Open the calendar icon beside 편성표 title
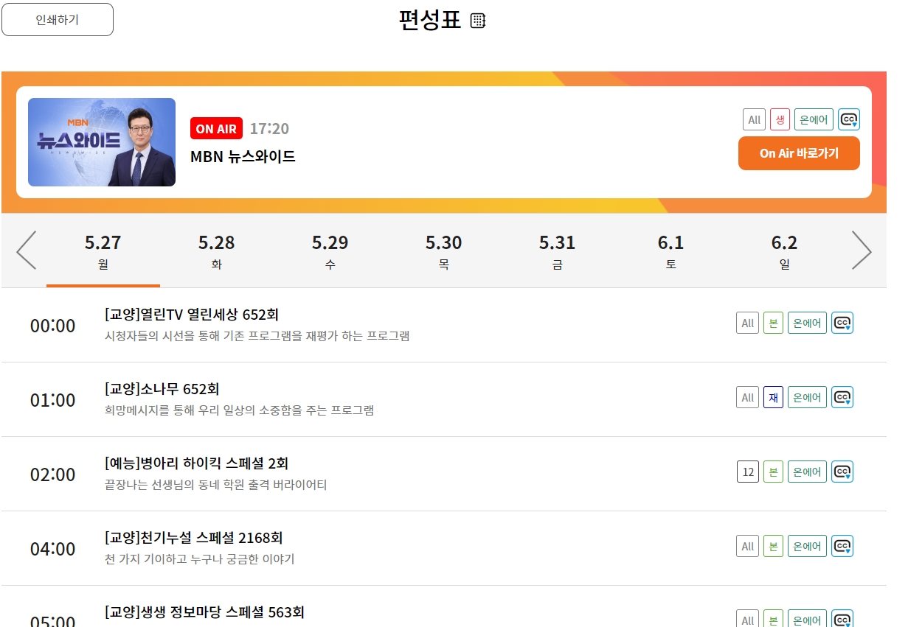This screenshot has width=908, height=627. tap(478, 21)
